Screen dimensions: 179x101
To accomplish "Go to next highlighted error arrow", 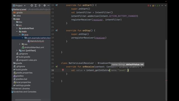I will 166,6.
